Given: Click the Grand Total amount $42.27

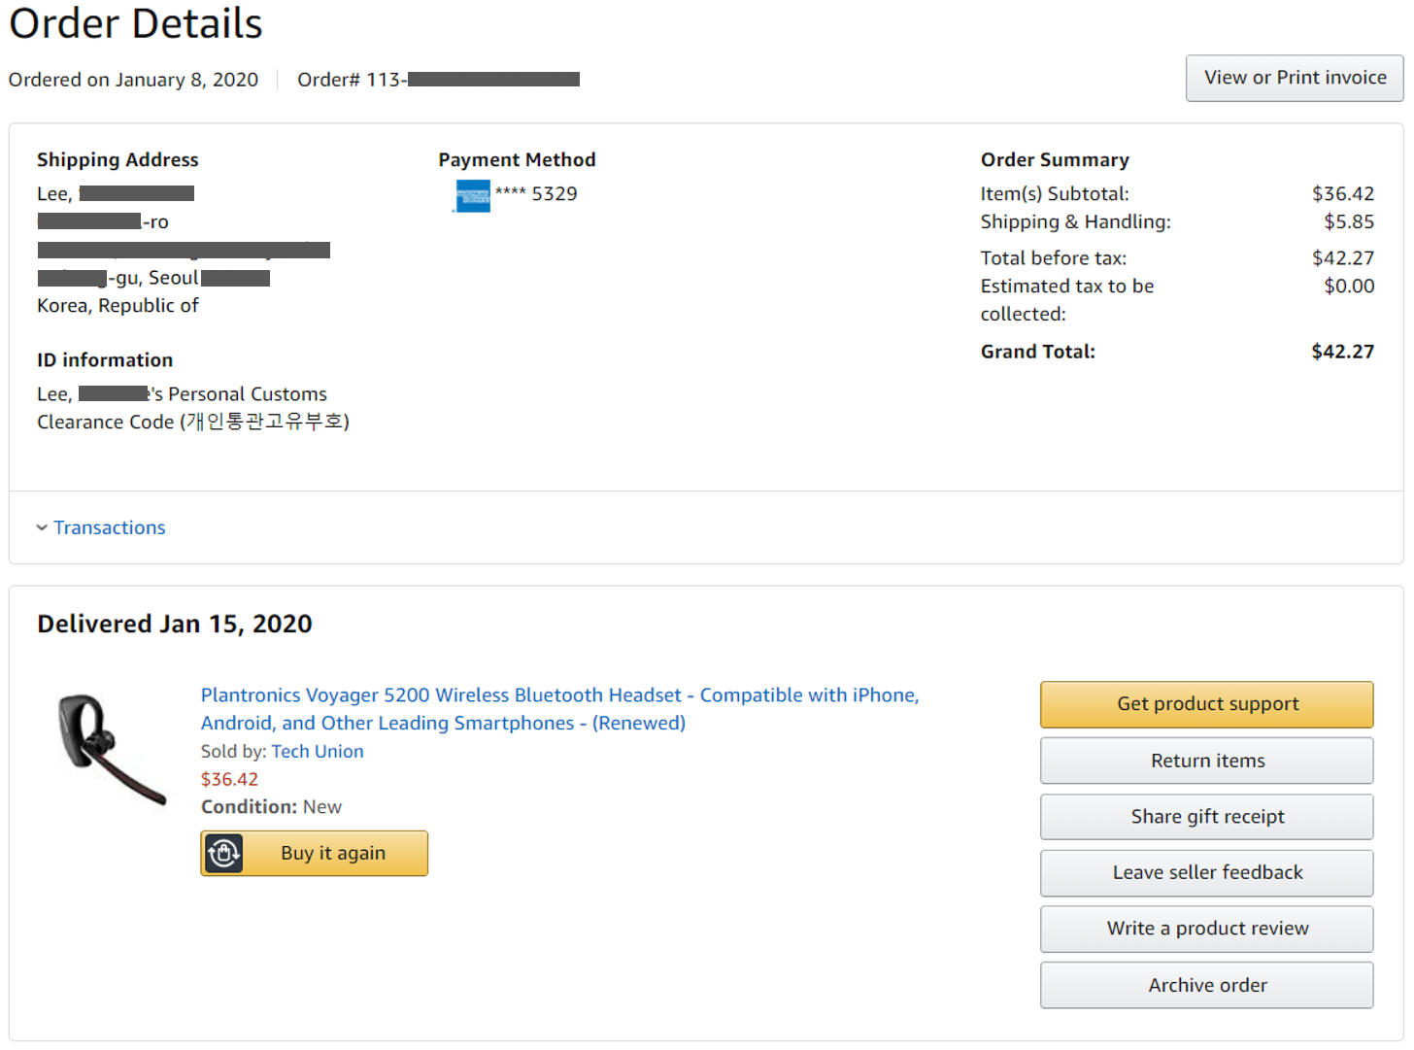Looking at the screenshot, I should pyautogui.click(x=1342, y=352).
